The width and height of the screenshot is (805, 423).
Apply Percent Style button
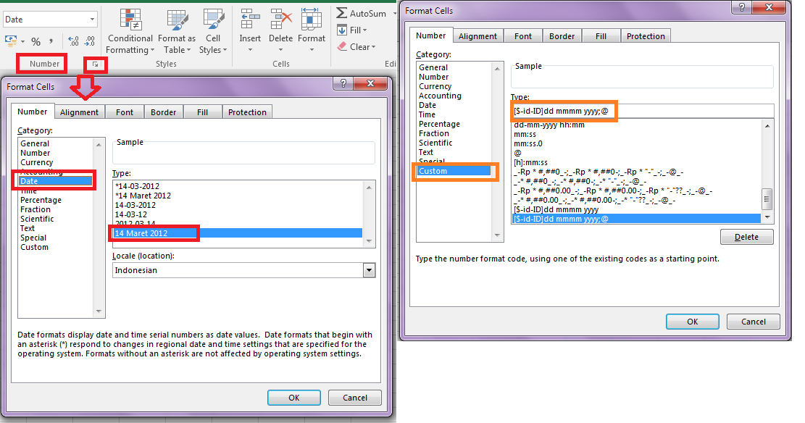(36, 41)
